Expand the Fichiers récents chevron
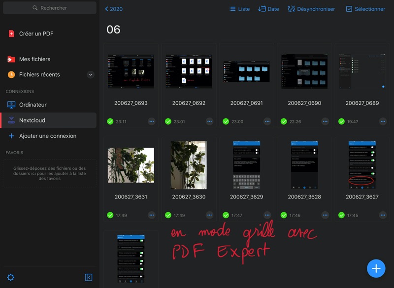This screenshot has height=288, width=394. coord(91,75)
